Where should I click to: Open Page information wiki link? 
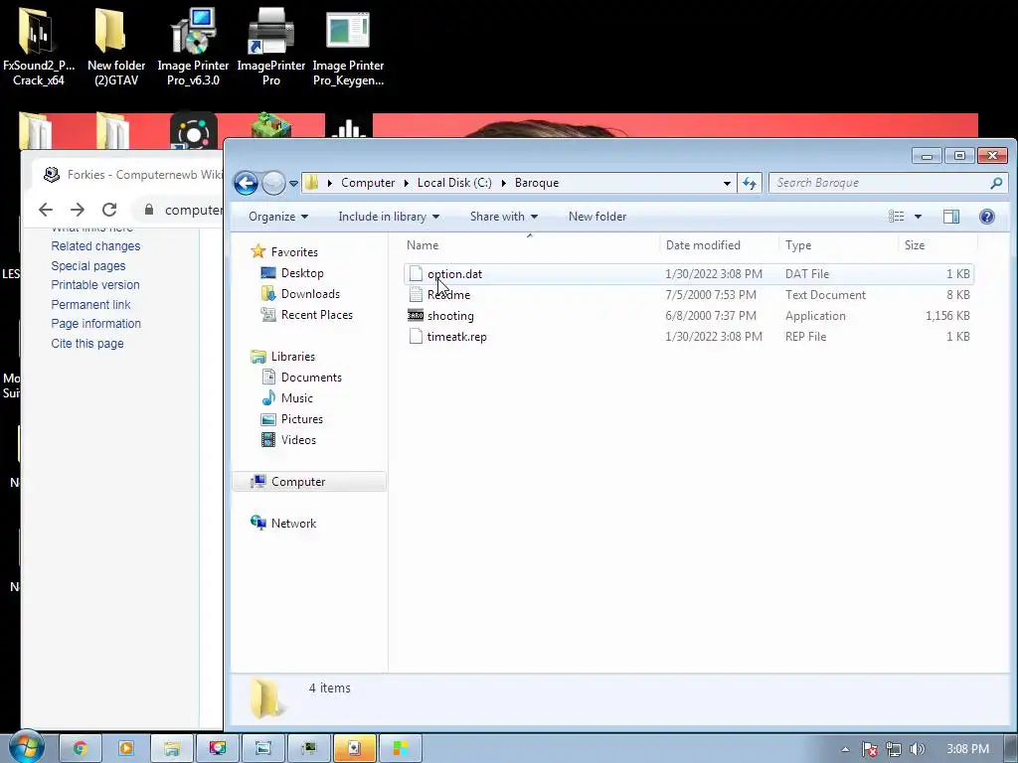click(95, 323)
